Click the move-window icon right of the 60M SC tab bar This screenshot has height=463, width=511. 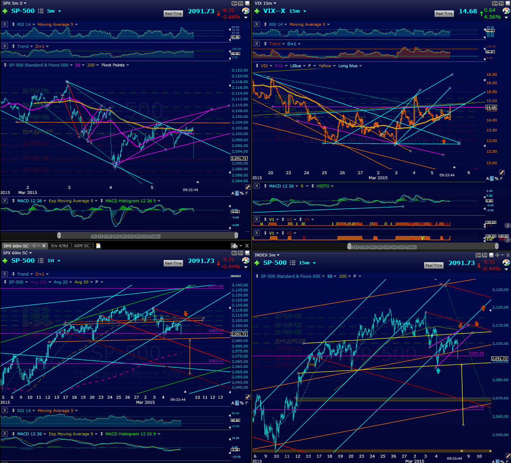click(234, 246)
